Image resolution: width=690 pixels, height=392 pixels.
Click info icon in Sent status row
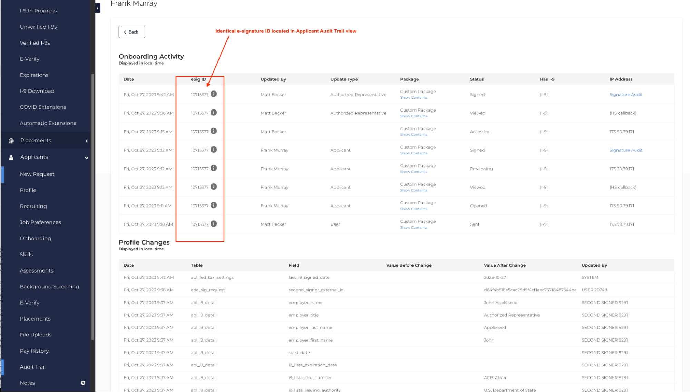pos(214,224)
